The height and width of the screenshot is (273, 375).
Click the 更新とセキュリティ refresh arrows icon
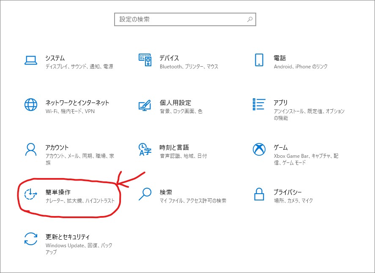click(x=31, y=239)
